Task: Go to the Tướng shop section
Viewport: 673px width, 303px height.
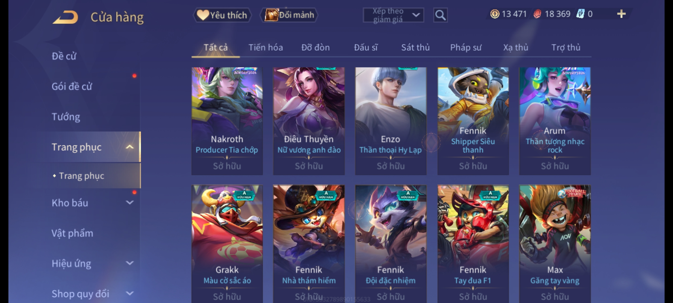Action: pos(66,117)
